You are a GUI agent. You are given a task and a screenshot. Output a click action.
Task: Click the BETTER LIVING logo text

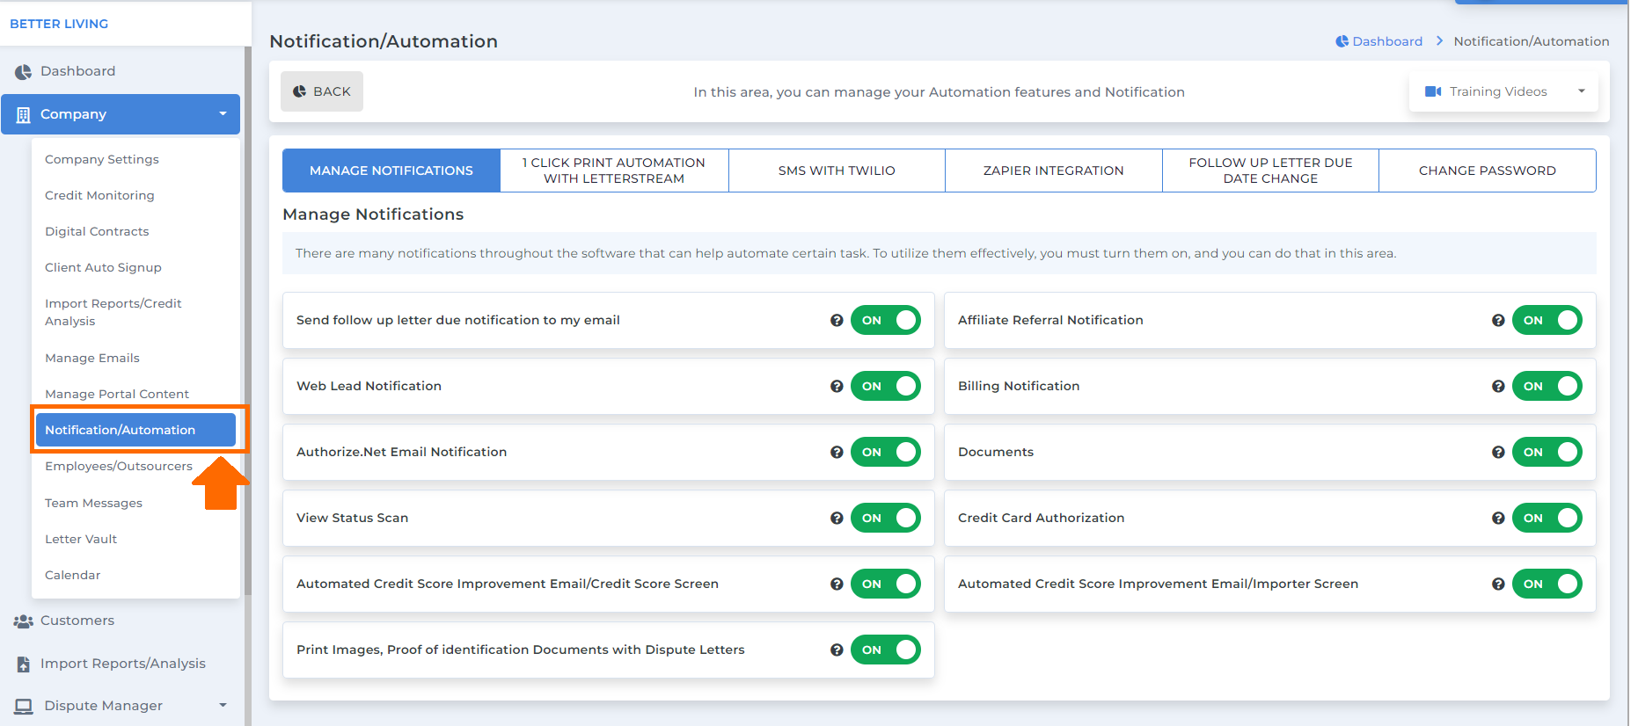point(59,24)
